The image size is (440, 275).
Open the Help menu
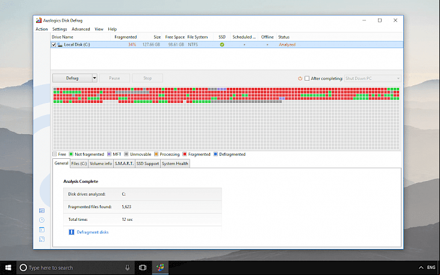click(x=112, y=29)
